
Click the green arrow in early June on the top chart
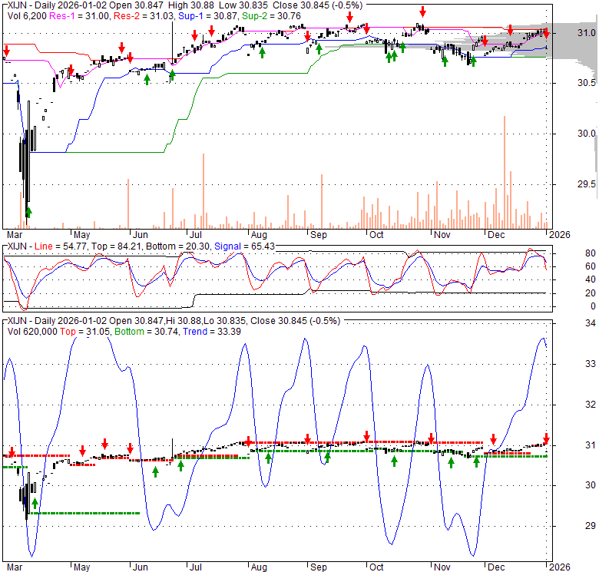(146, 78)
